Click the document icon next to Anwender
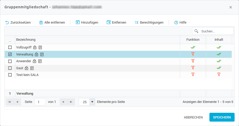Viewport: 239px width, 126px height. pos(40,61)
